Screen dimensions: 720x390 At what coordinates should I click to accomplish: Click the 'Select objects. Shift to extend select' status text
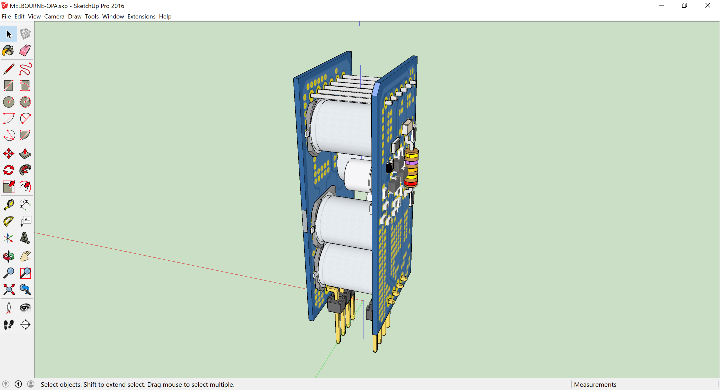(x=137, y=384)
